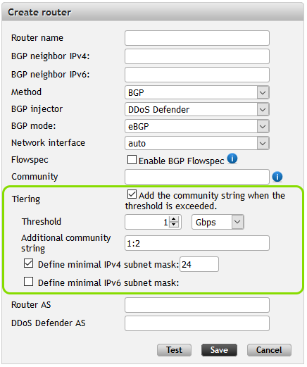307x367 pixels.
Task: Increase Threshold value with up arrow
Action: (x=174, y=219)
